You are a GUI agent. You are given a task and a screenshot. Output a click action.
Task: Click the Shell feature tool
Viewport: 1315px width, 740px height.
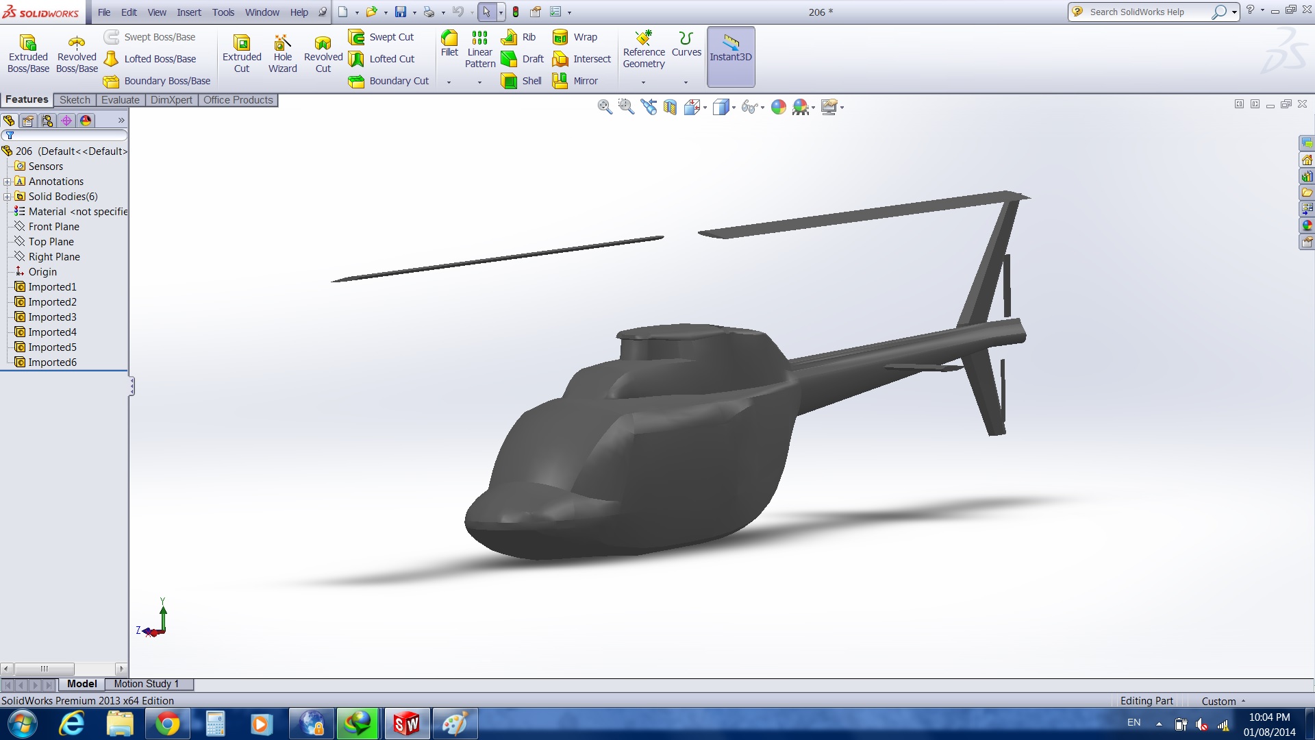point(522,81)
